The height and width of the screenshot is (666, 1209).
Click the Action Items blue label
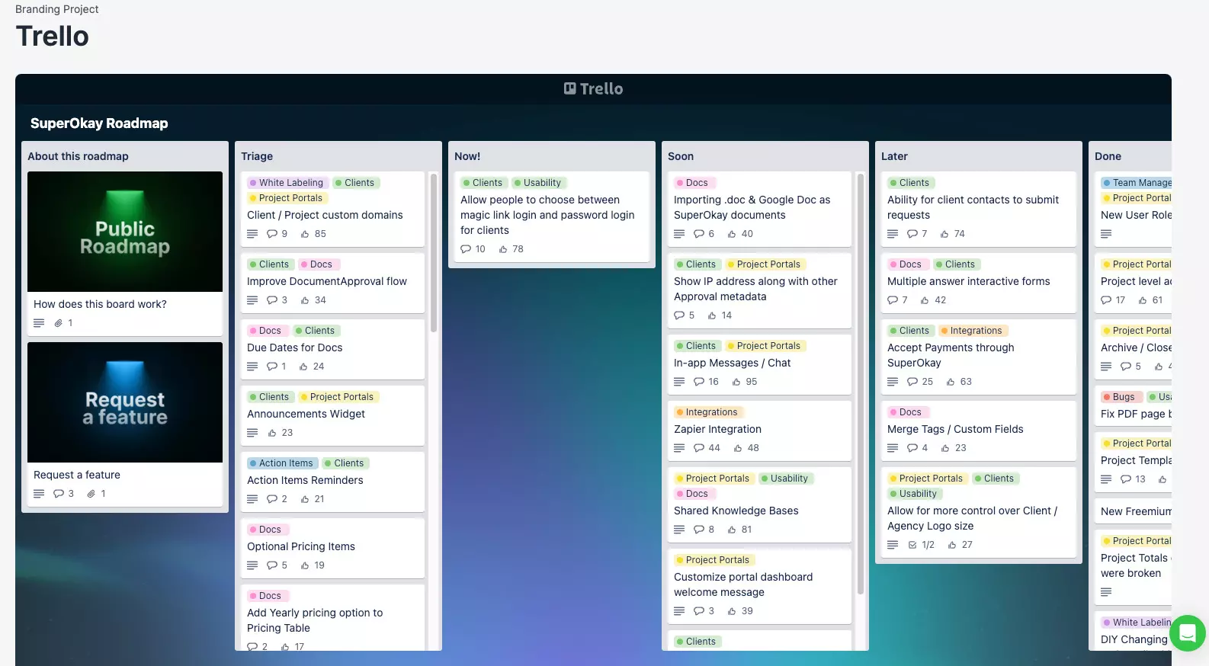pyautogui.click(x=282, y=463)
